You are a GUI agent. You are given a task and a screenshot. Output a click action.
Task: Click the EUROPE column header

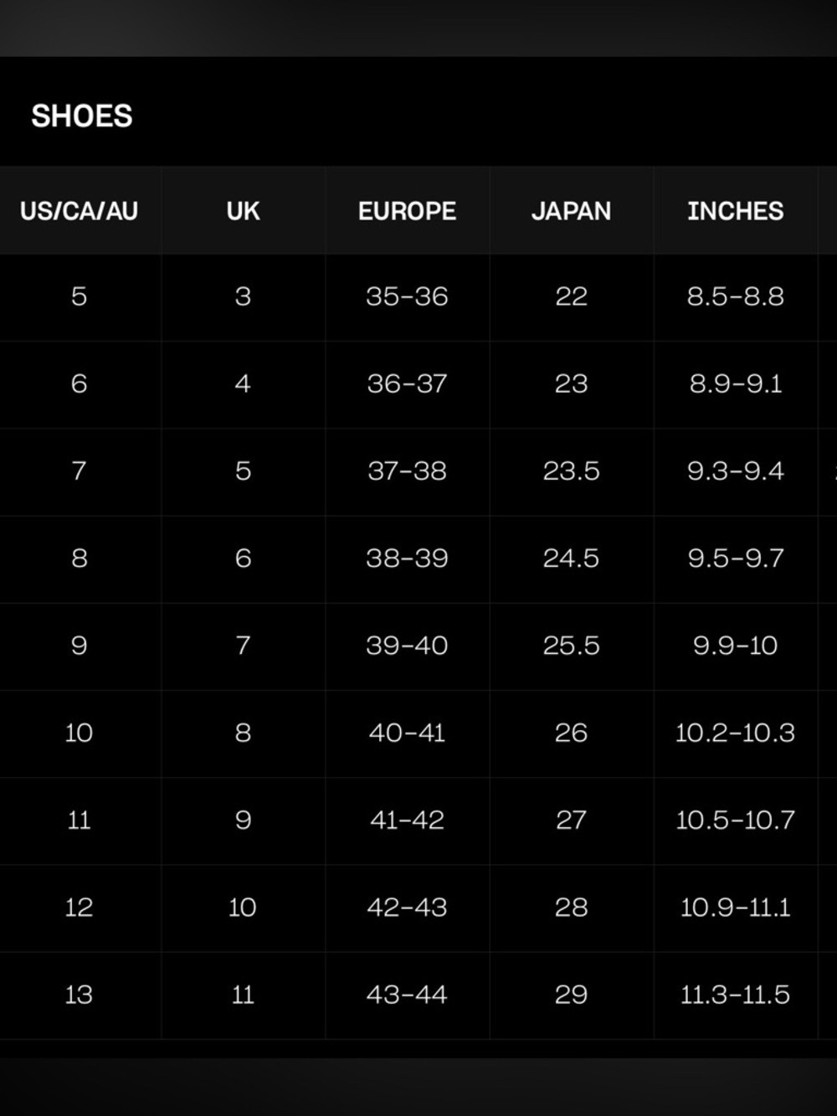pyautogui.click(x=407, y=211)
